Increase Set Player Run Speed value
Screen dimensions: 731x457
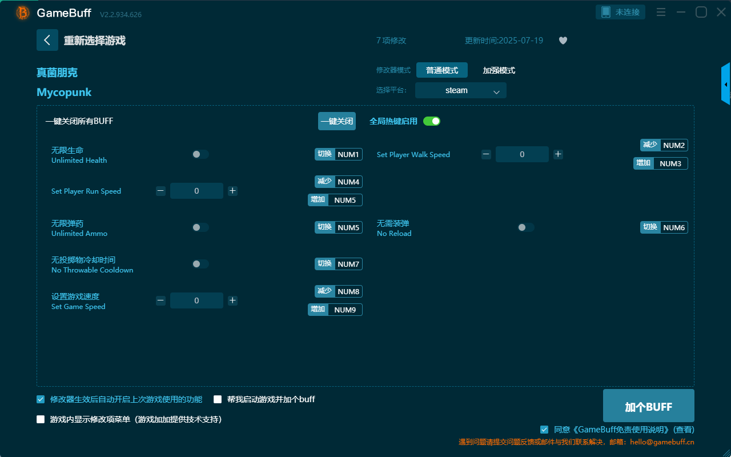[232, 191]
